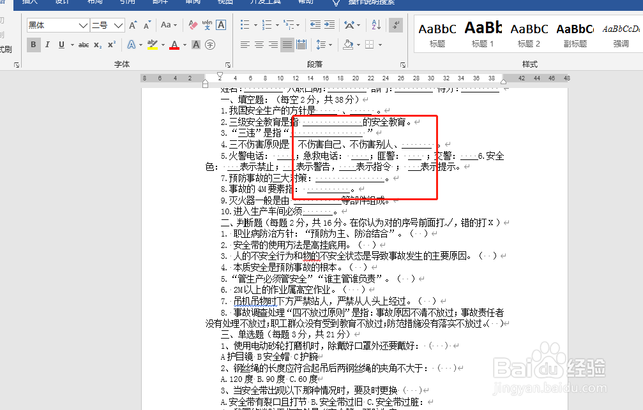Screen dimensions: 643x410
Task: Open the phonetic guide (wén) tool
Action: tap(207, 26)
